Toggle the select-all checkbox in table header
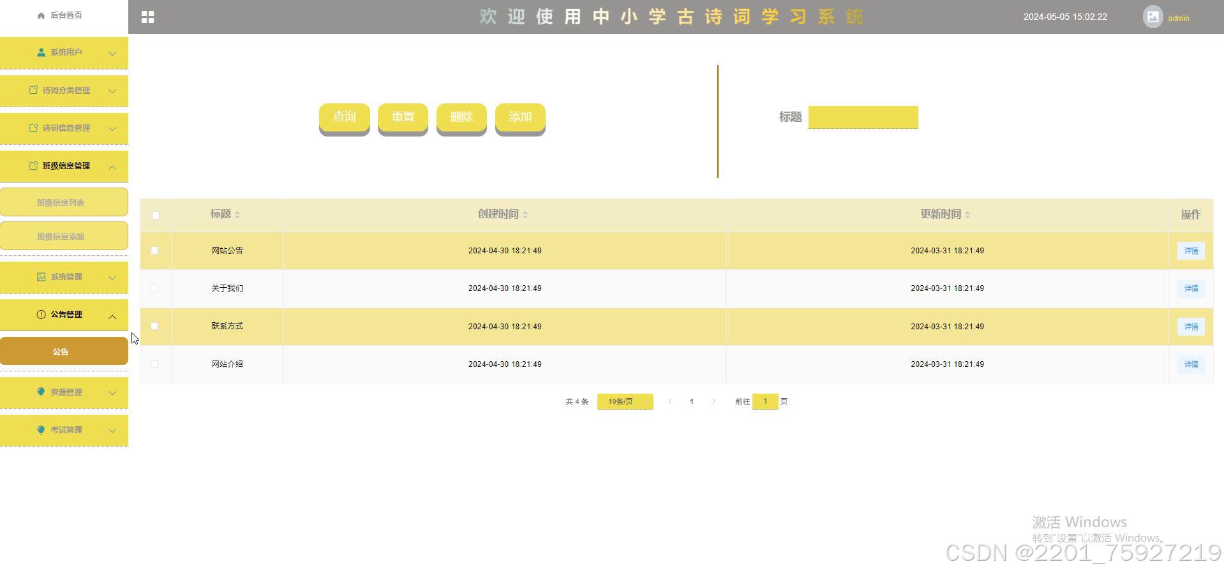 [156, 215]
